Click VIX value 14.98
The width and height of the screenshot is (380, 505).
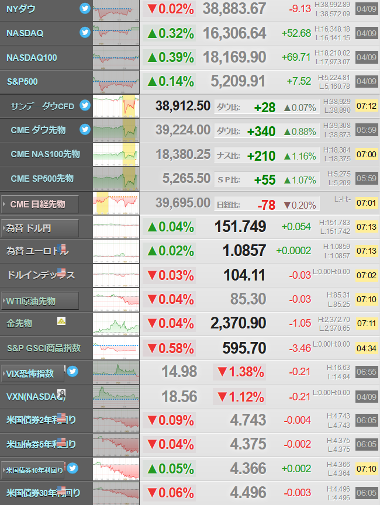point(179,372)
